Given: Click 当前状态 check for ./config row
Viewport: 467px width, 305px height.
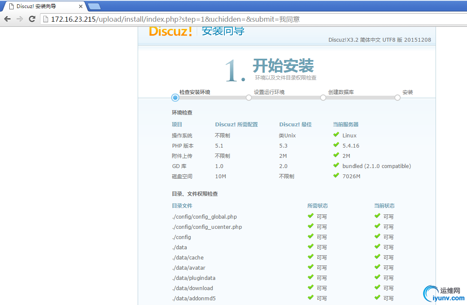Looking at the screenshot, I should click(x=377, y=236).
